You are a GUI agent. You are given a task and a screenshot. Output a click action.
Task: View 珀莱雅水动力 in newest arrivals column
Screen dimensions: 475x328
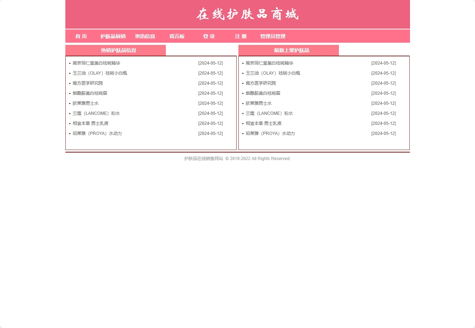(270, 133)
